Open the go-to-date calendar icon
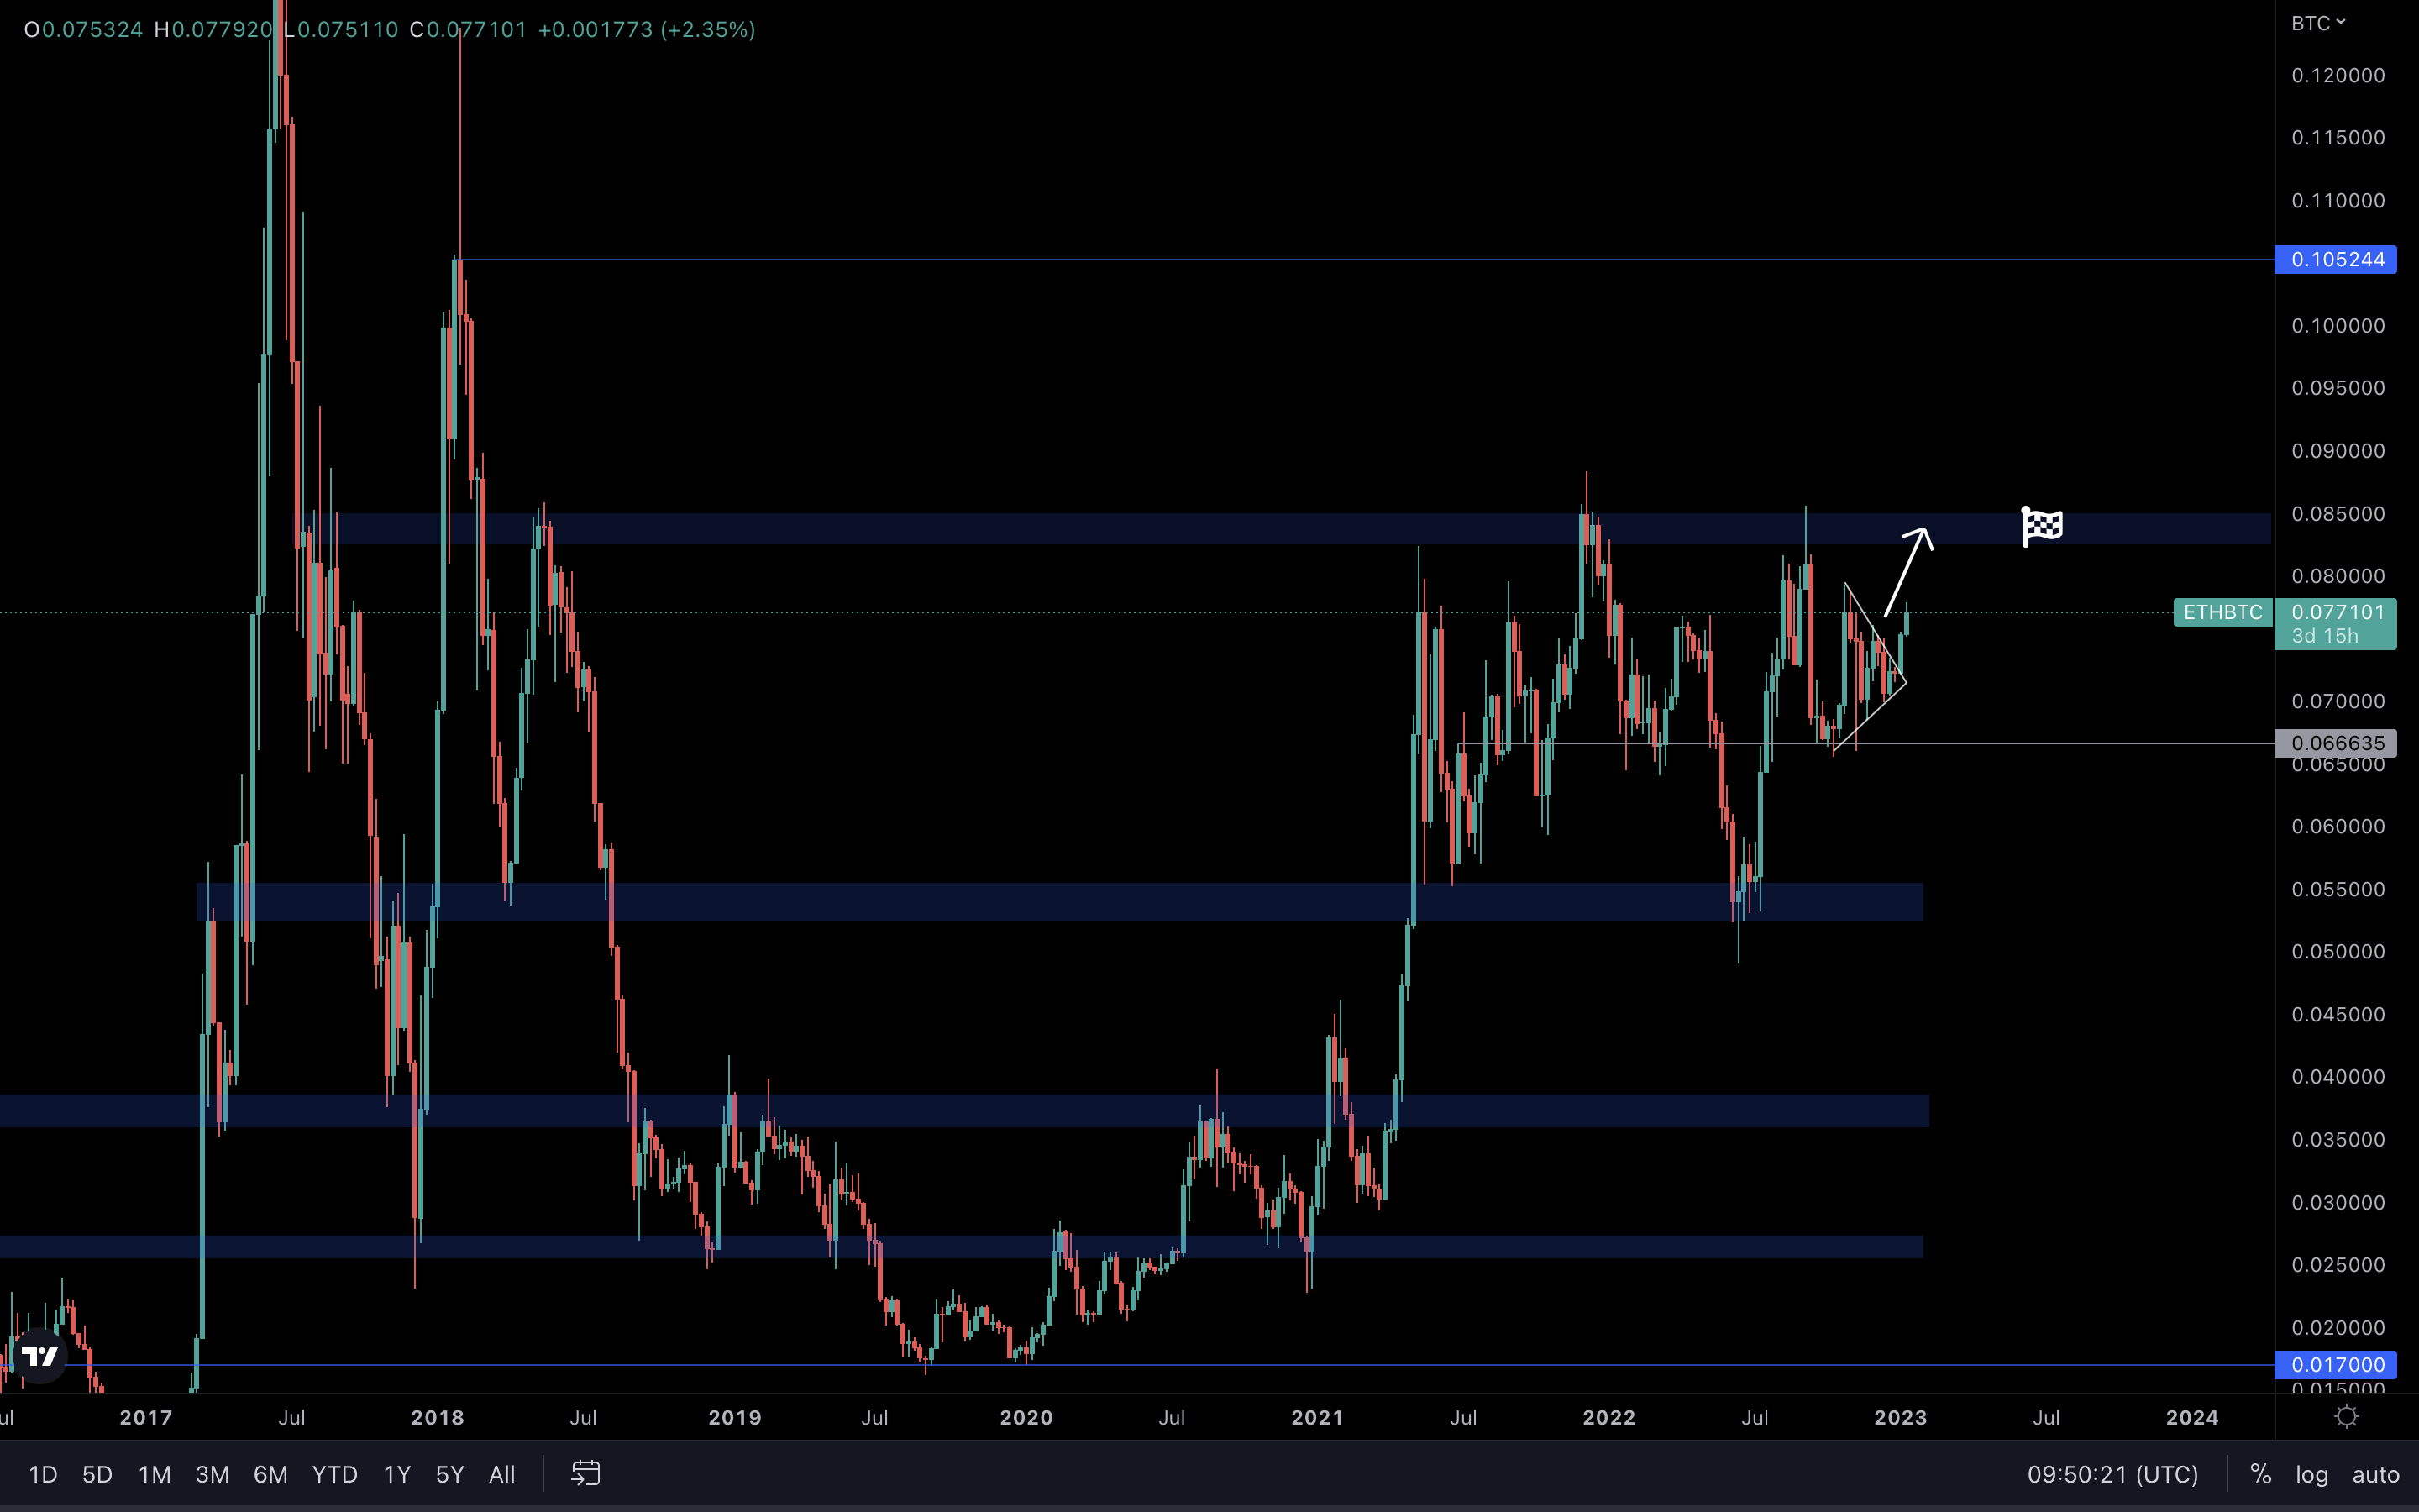The image size is (2419, 1512). 585,1473
